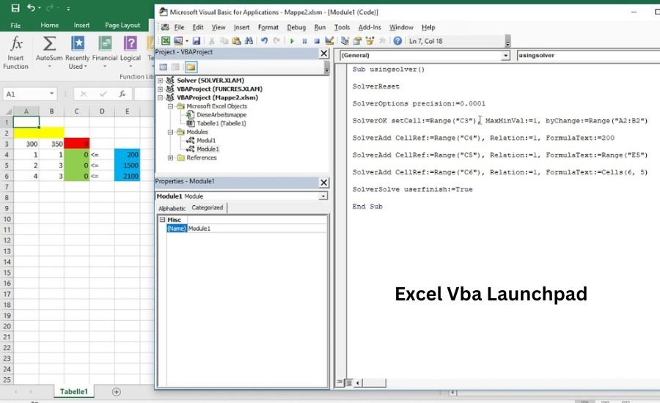Switch to Procedure View at code window bottom
Screen dimensions: 660x403
(x=340, y=382)
